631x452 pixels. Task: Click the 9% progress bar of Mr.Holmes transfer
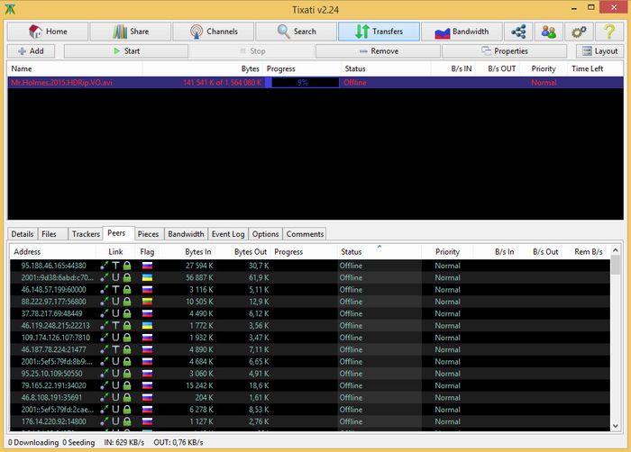(303, 83)
